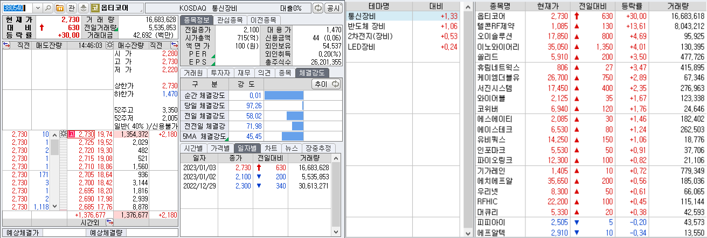Select the LED장비 theme row

403,47
